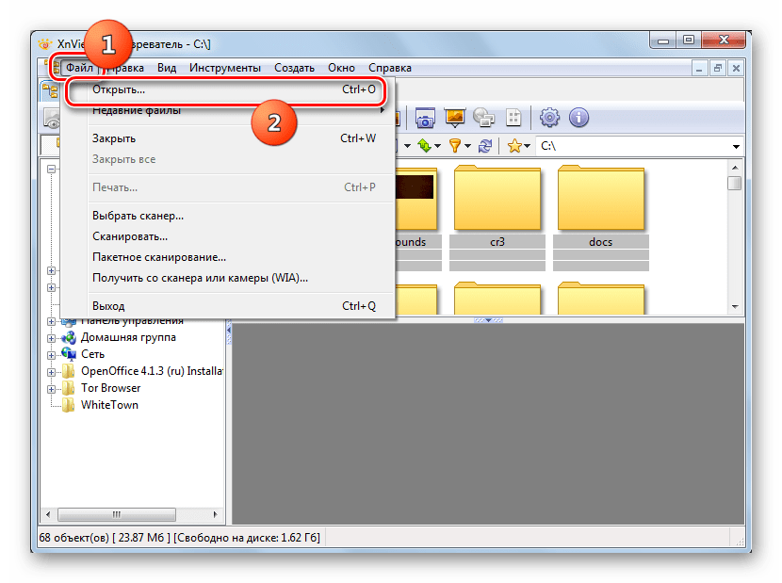782x583 pixels.
Task: Collapse the top tree node minus box
Action: [x=52, y=170]
